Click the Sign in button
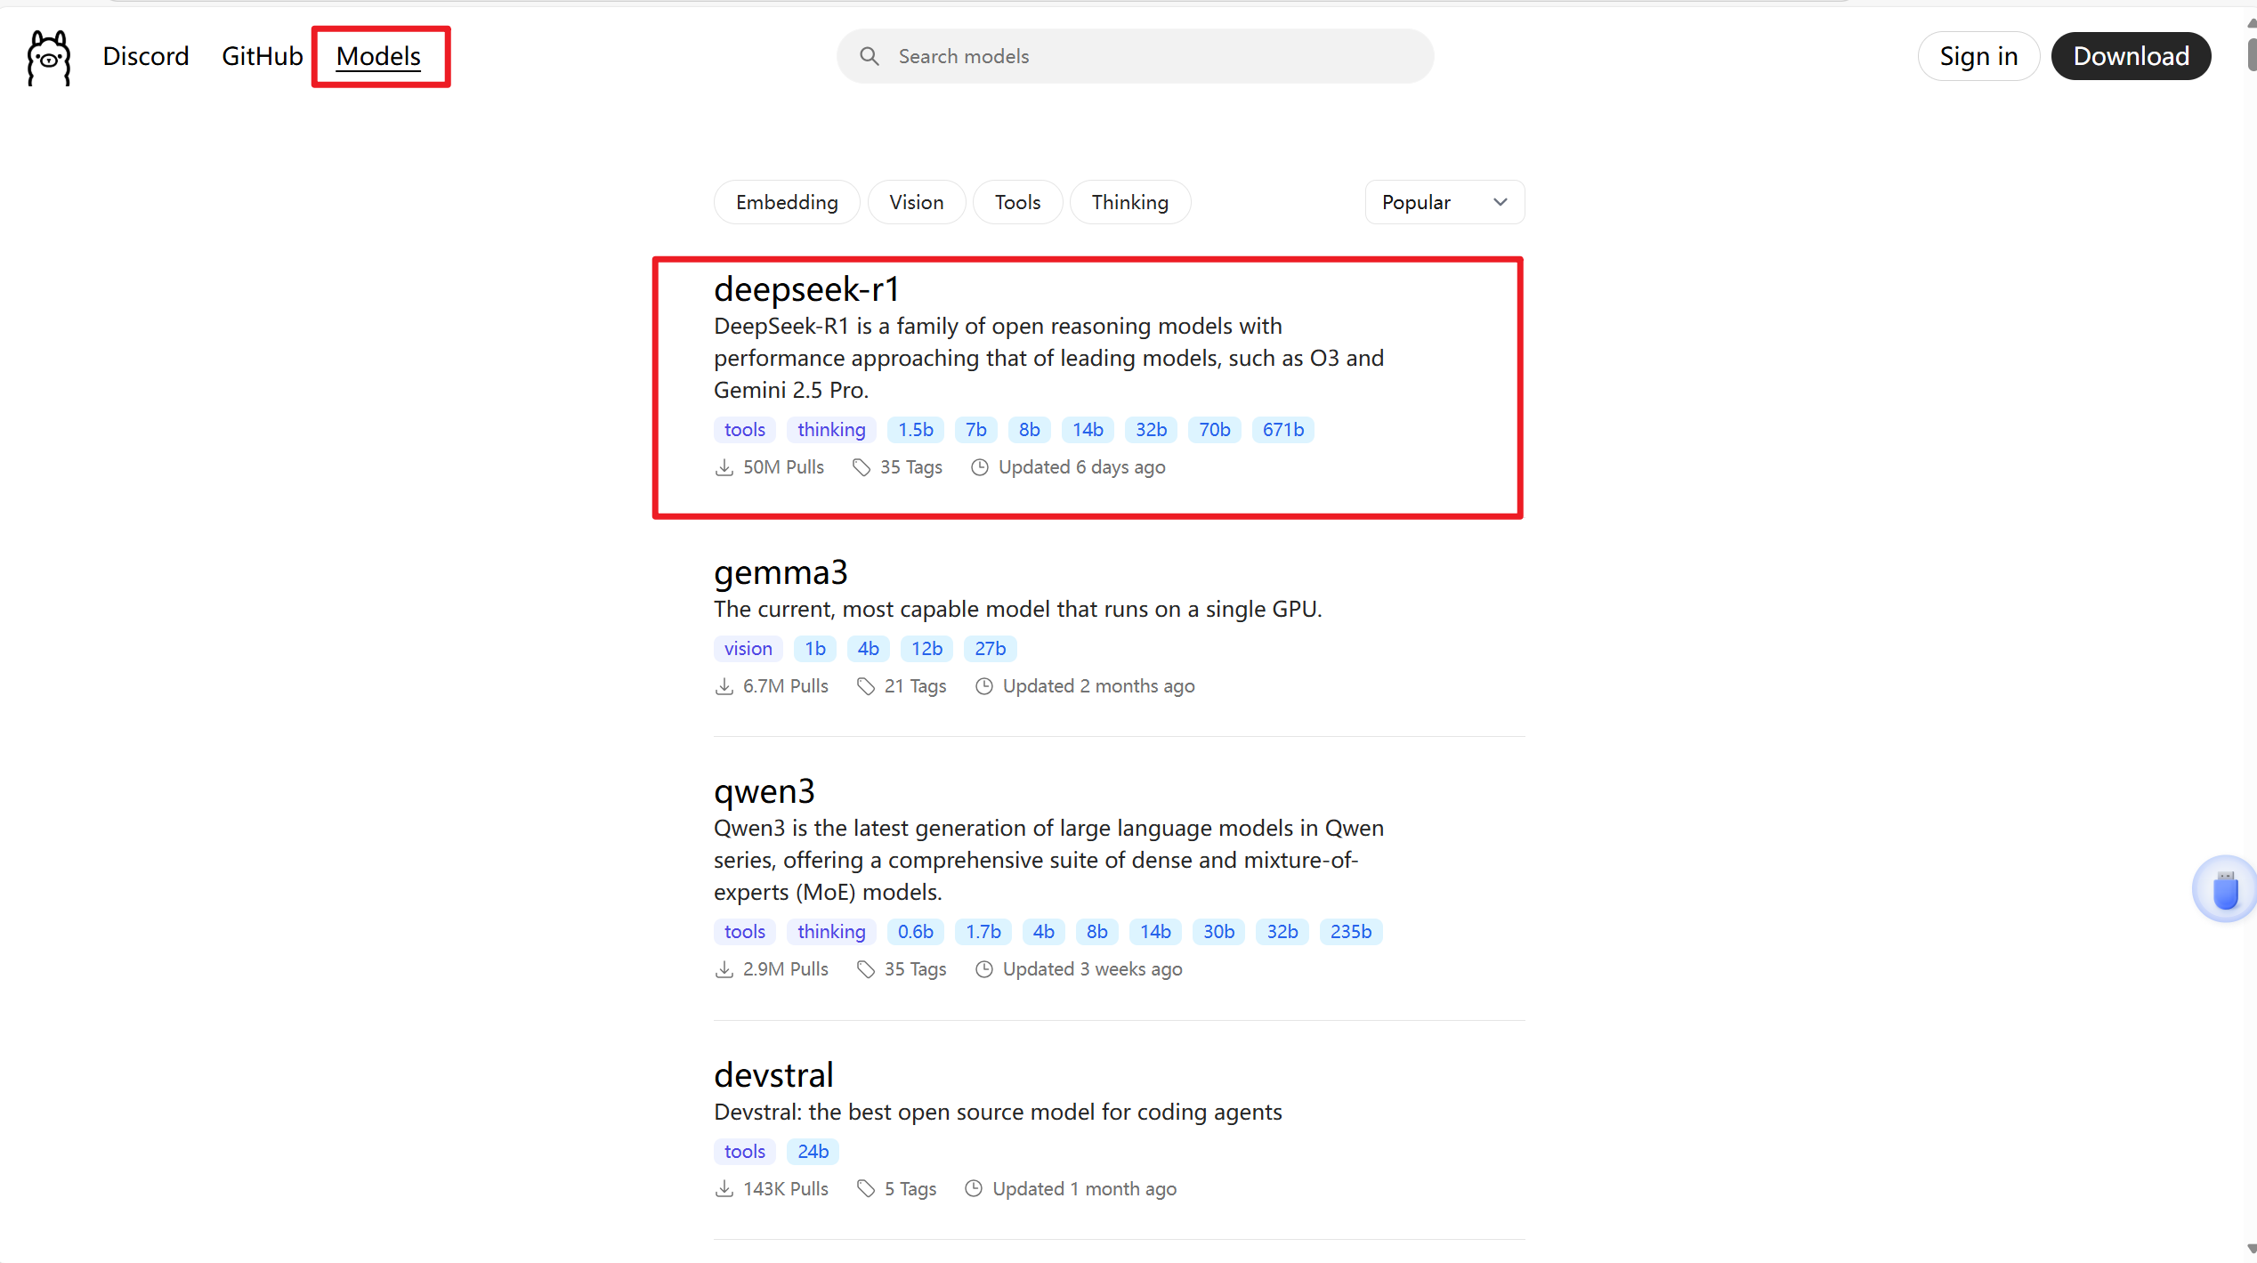The height and width of the screenshot is (1263, 2257). [x=1978, y=56]
